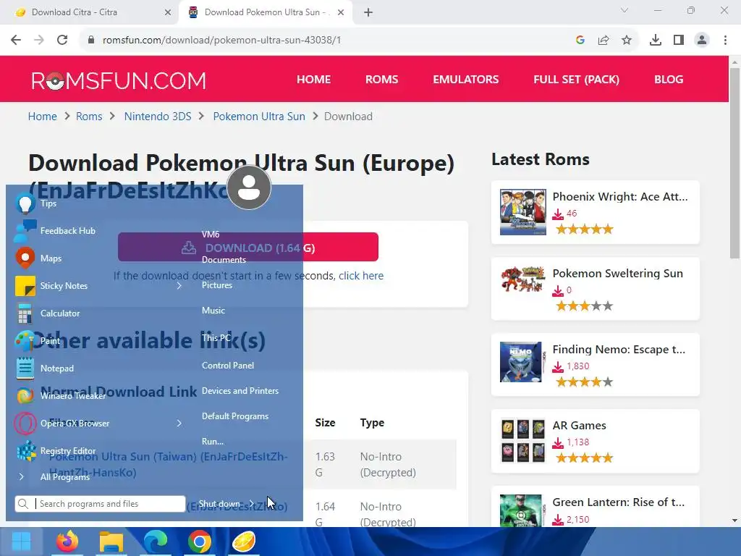741x556 pixels.
Task: Click the browser back arrow
Action: click(x=16, y=40)
